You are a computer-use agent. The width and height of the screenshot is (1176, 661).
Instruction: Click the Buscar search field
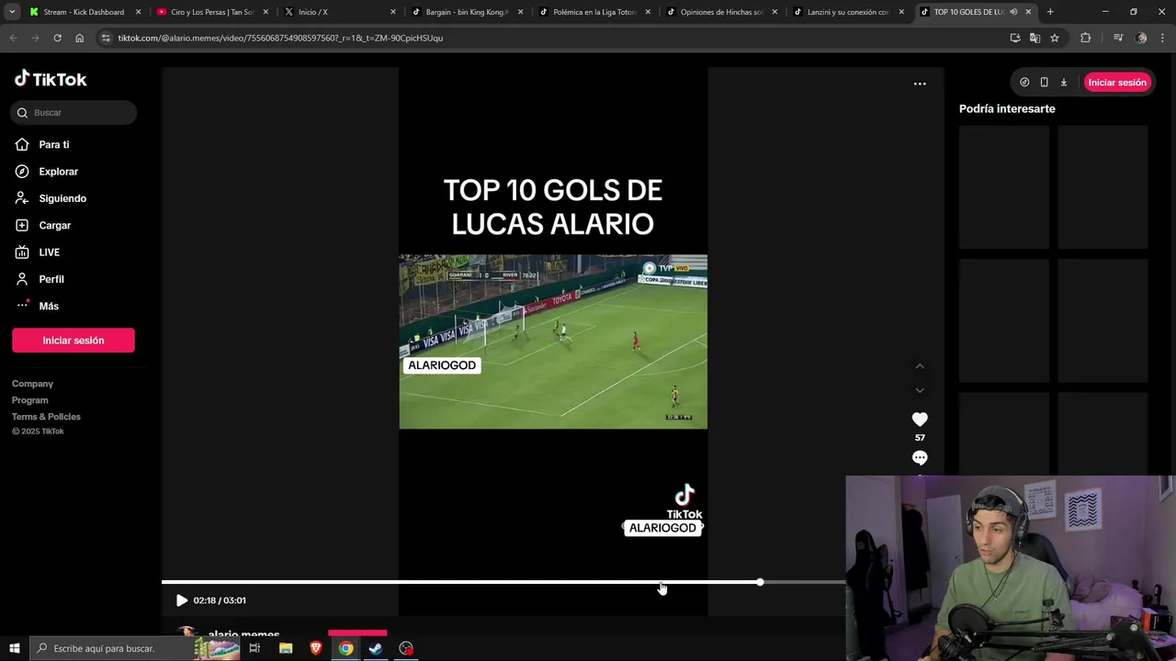pos(73,113)
